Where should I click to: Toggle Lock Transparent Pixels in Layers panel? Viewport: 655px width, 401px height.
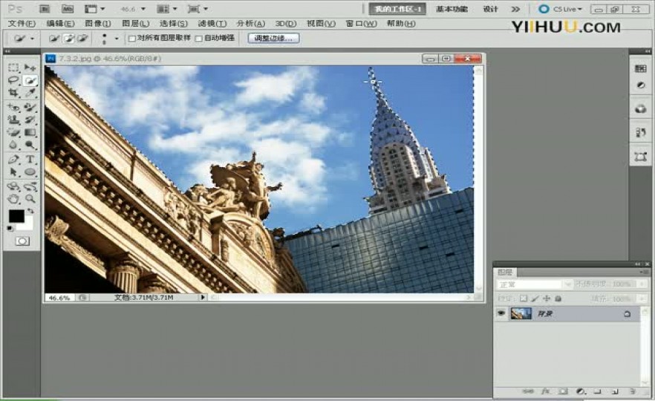click(524, 299)
